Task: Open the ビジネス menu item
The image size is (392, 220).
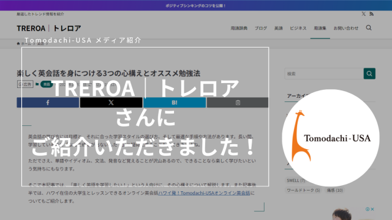Action: pos(298,28)
